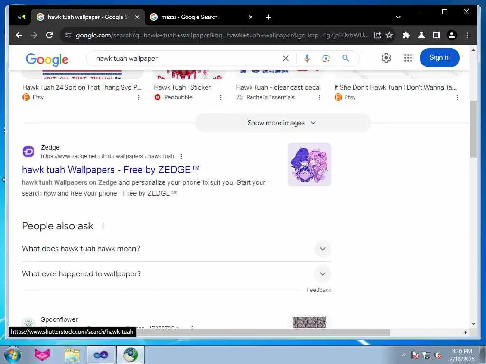This screenshot has width=486, height=364.
Task: Click the Google logo
Action: click(47, 59)
